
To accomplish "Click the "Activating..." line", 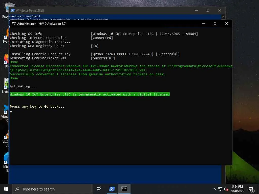I will (x=23, y=86).
